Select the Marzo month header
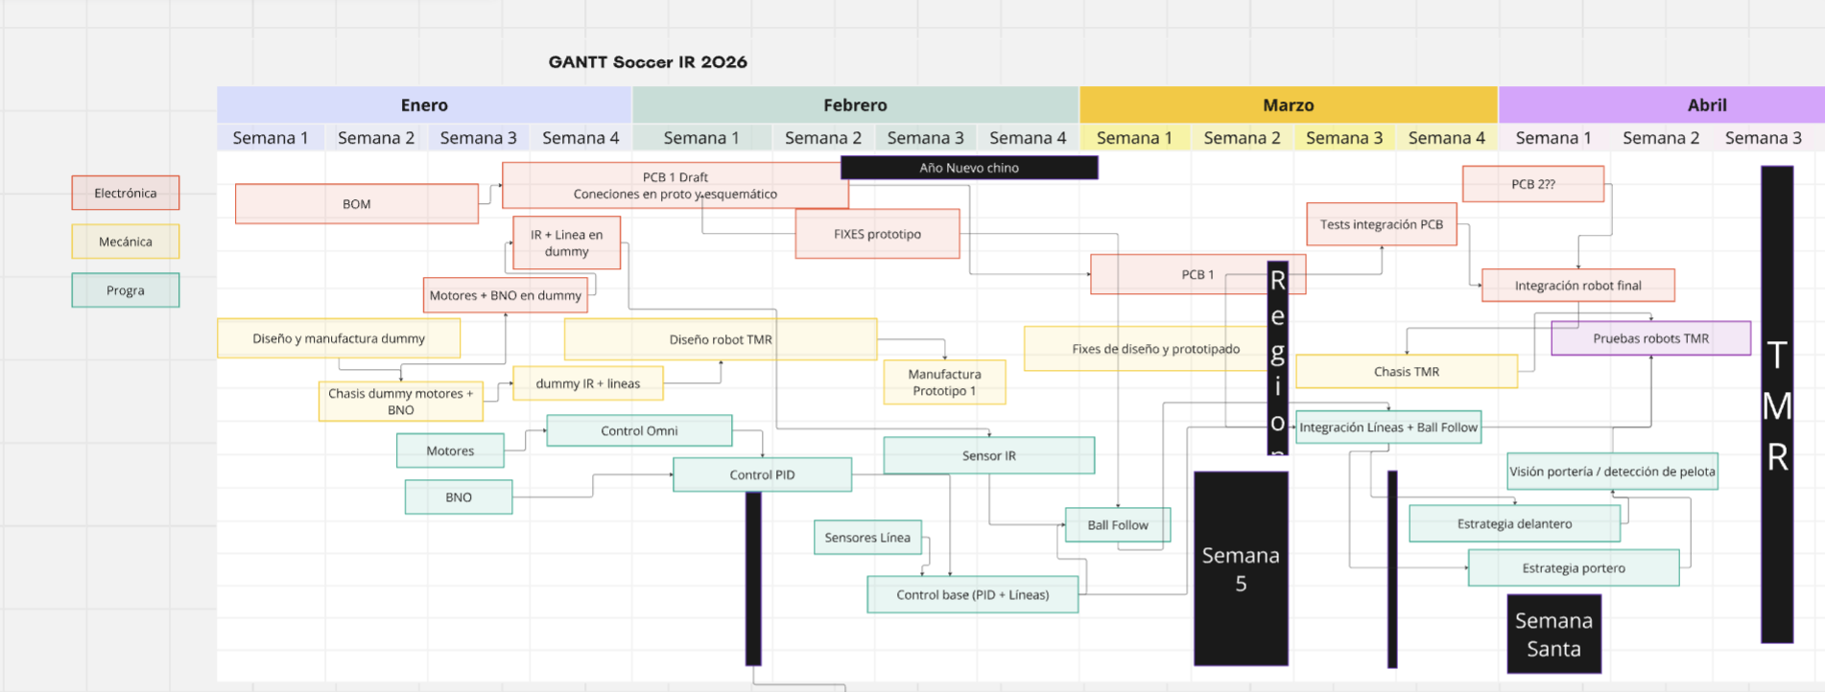 pos(1289,105)
